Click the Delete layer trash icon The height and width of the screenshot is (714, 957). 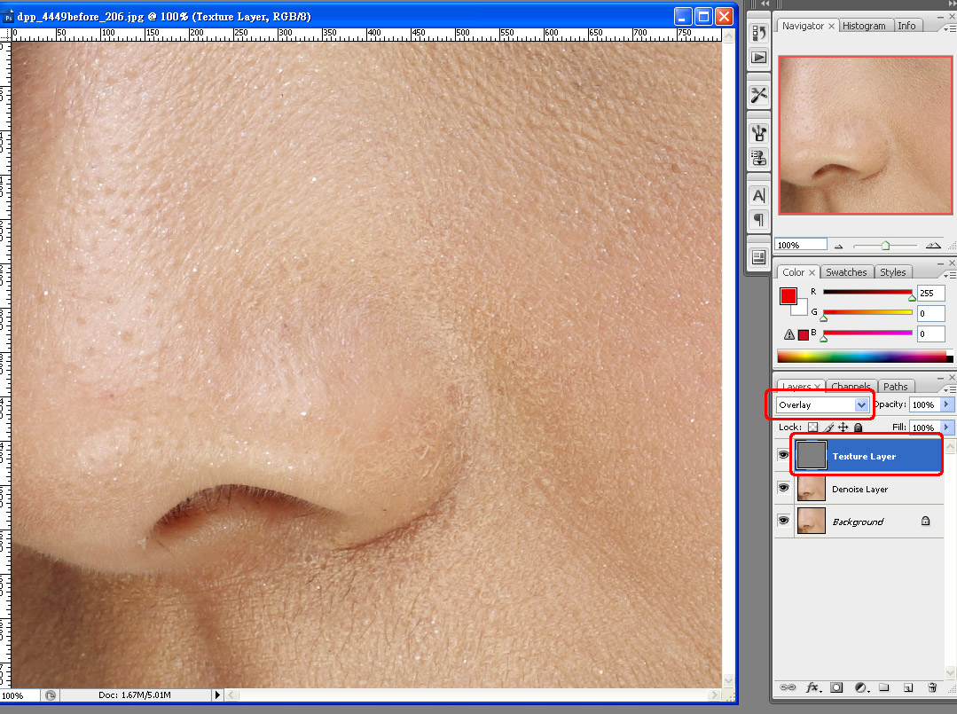tap(931, 687)
